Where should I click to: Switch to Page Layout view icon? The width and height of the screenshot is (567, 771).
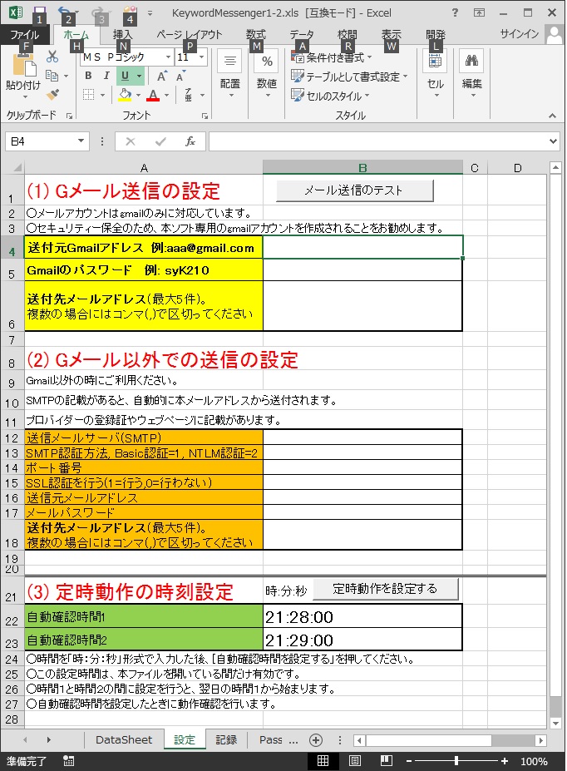pos(355,761)
